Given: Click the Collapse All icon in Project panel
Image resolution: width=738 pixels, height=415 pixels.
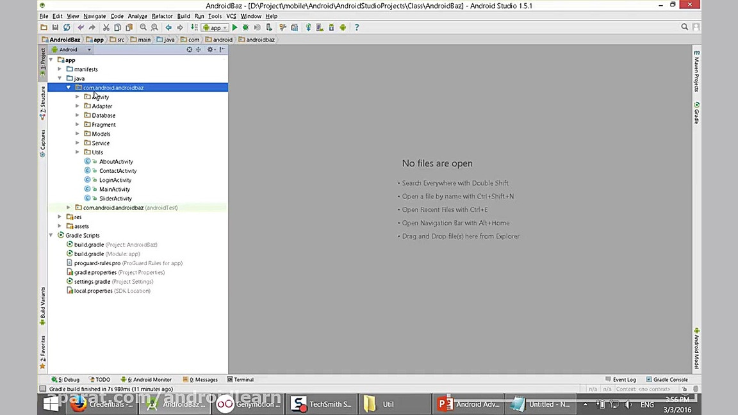Looking at the screenshot, I should (199, 49).
